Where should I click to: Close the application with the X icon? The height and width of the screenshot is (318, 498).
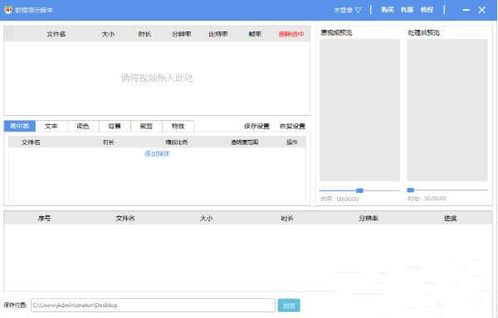[x=481, y=10]
